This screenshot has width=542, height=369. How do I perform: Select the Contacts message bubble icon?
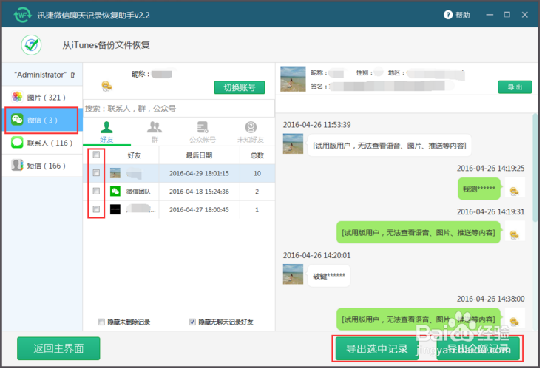[17, 143]
